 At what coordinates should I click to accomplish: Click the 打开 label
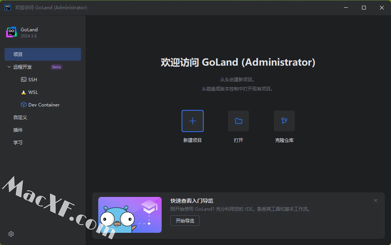pos(238,140)
